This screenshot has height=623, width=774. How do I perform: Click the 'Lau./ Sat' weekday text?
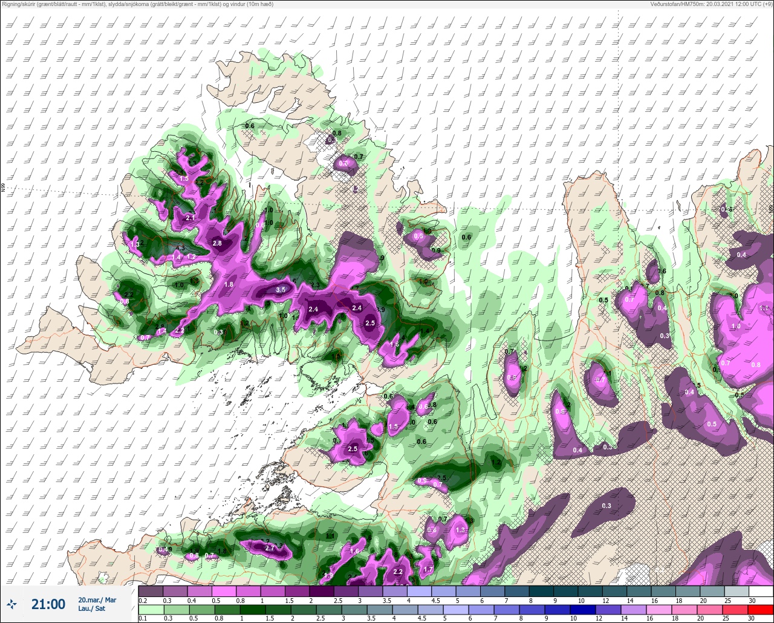pos(91,608)
